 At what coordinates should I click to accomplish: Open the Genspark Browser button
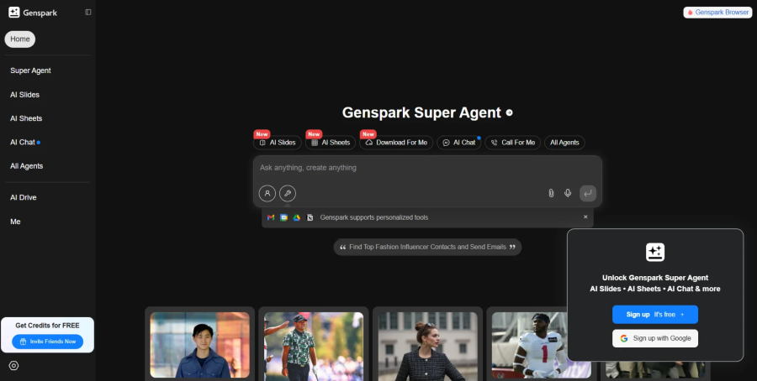(x=717, y=12)
